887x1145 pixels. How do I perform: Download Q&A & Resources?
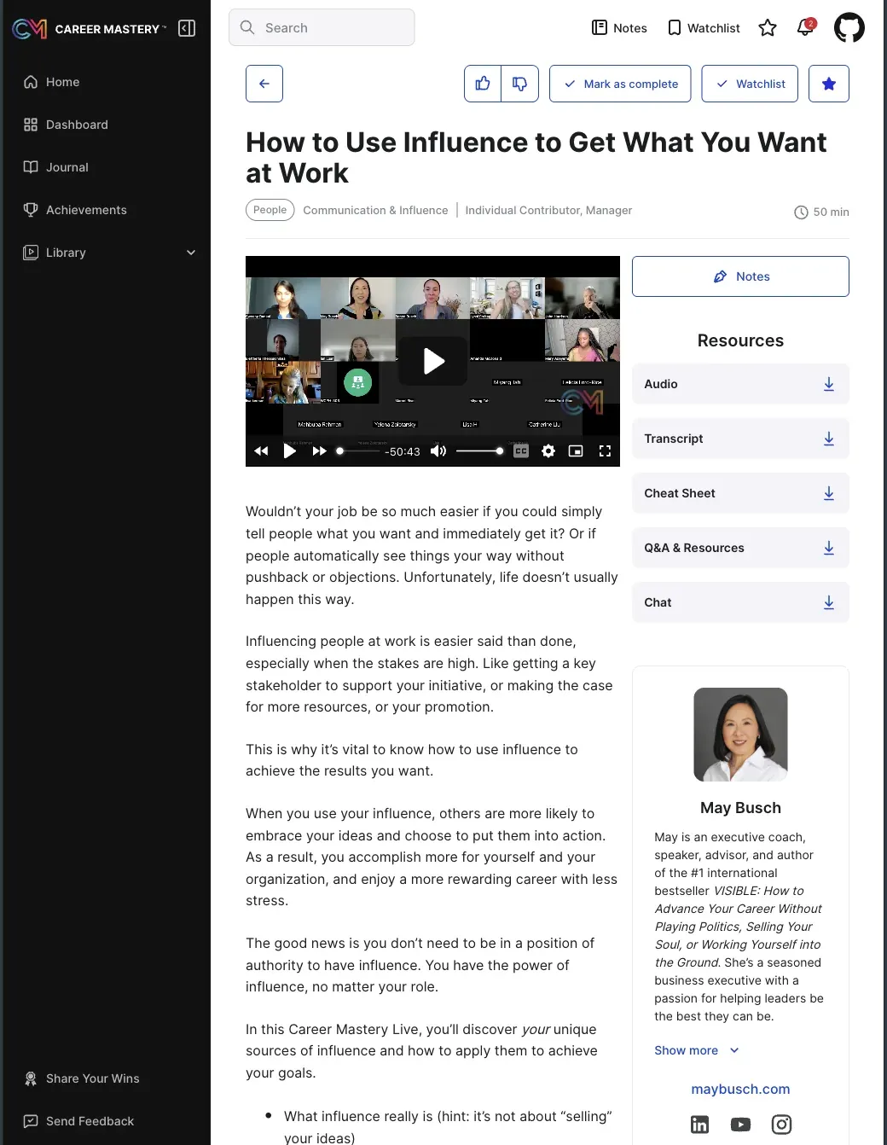828,548
